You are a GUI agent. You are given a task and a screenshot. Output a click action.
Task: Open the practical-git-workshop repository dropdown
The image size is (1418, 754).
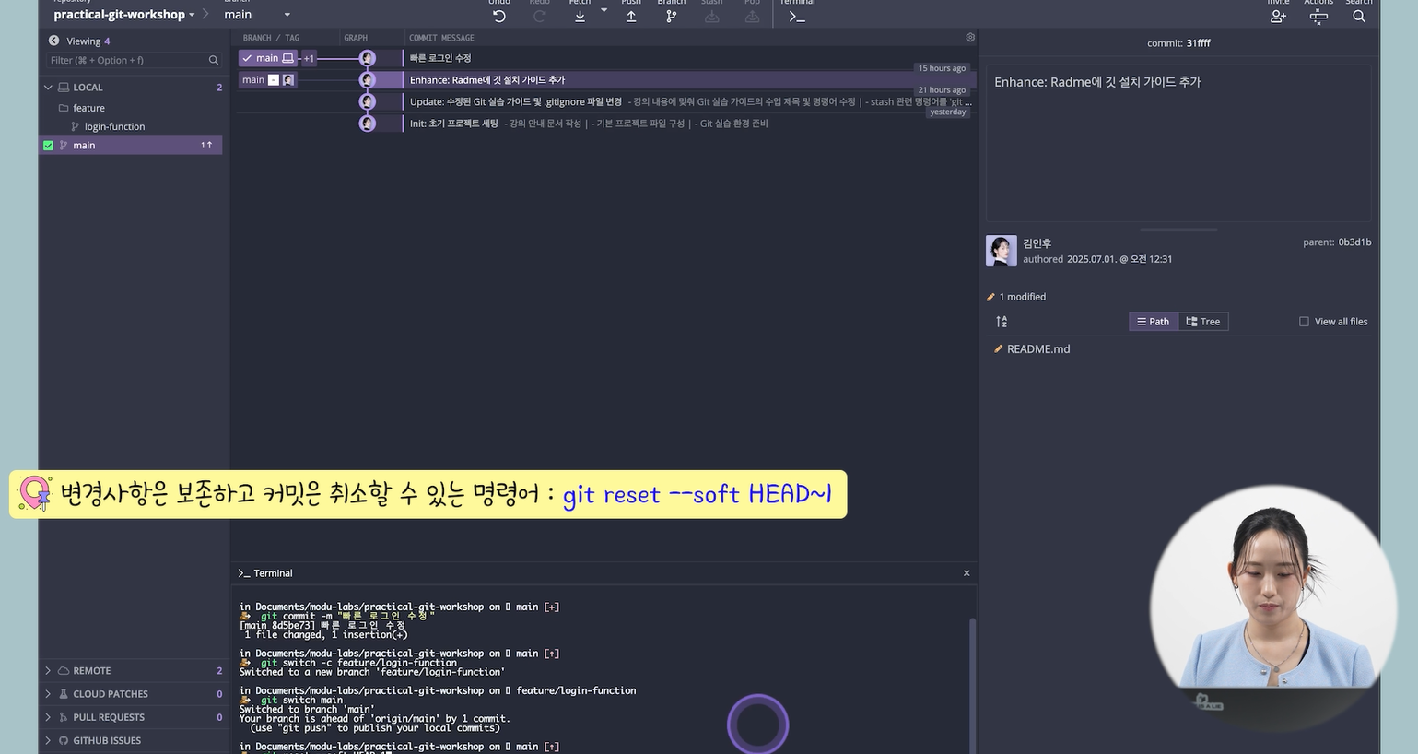(x=124, y=15)
